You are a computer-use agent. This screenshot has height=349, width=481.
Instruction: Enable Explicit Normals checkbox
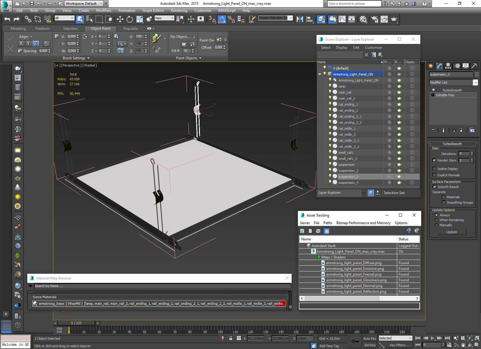pos(434,175)
